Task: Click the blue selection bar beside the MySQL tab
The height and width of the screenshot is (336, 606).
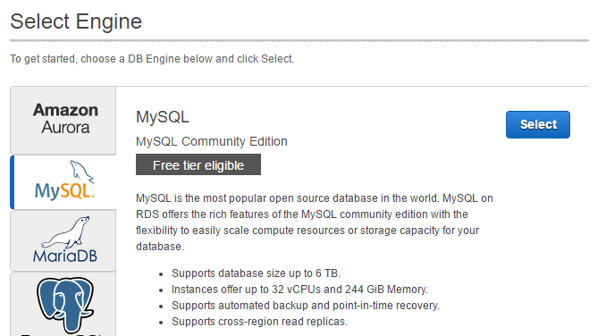Action: [x=13, y=182]
